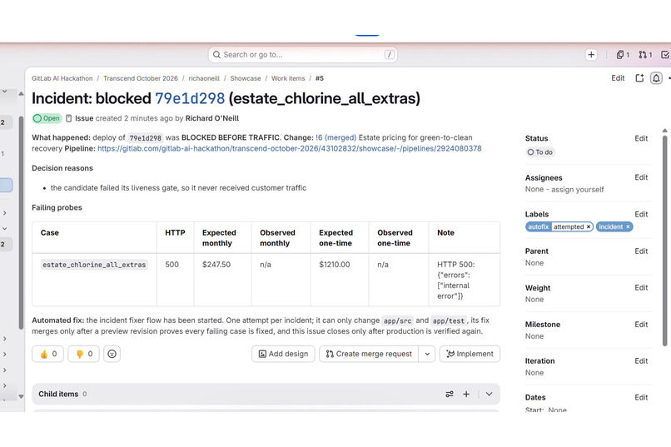Edit the Weight field
Image resolution: width=671 pixels, height=447 pixels.
pos(641,288)
